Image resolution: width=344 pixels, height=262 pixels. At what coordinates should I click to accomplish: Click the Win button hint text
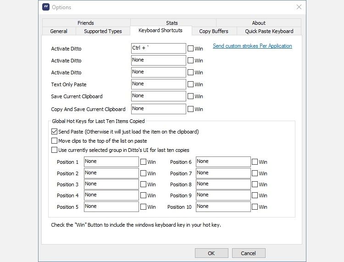pyautogui.click(x=136, y=225)
